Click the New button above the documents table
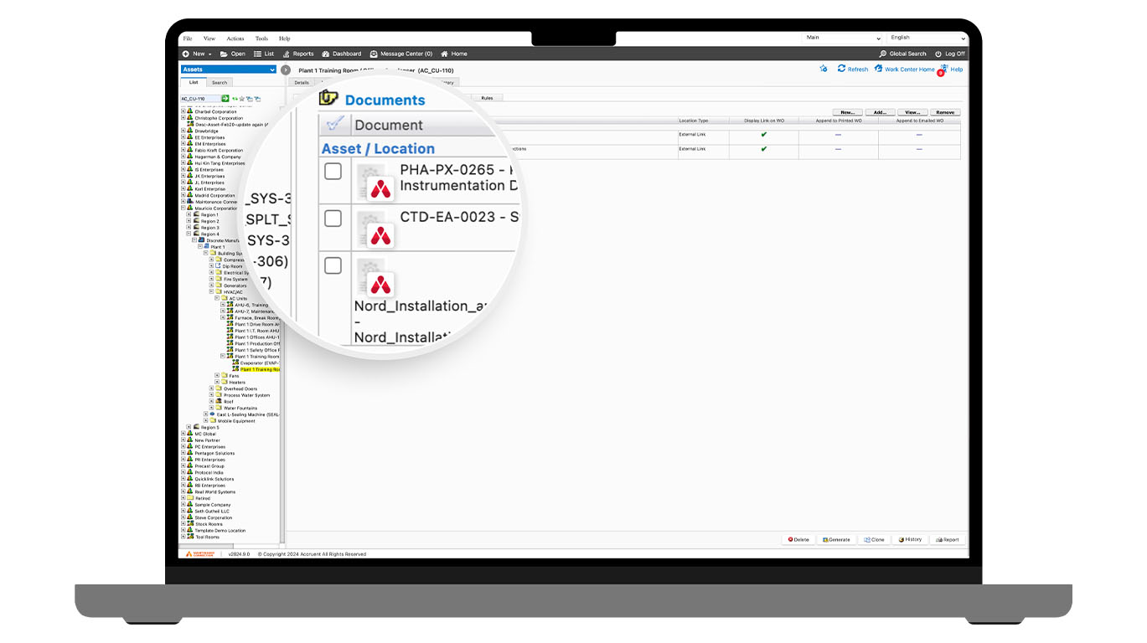 coord(846,111)
